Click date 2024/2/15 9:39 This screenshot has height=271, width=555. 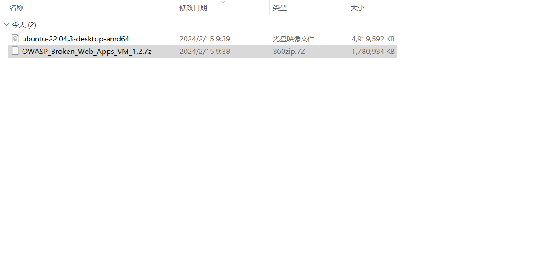tap(205, 39)
